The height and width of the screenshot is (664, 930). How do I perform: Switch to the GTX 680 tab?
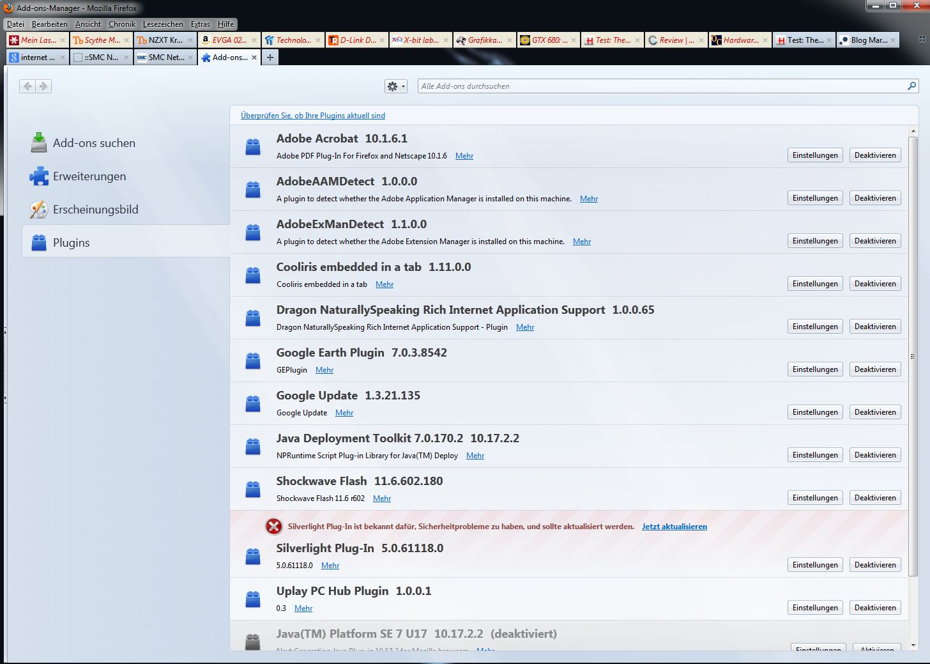[x=548, y=40]
